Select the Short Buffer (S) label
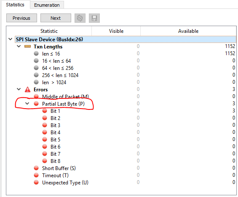Image resolution: width=238 pixels, height=197 pixels. [59, 168]
